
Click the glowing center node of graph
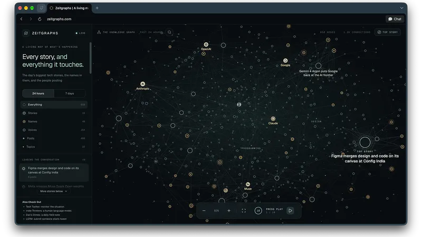(239, 104)
